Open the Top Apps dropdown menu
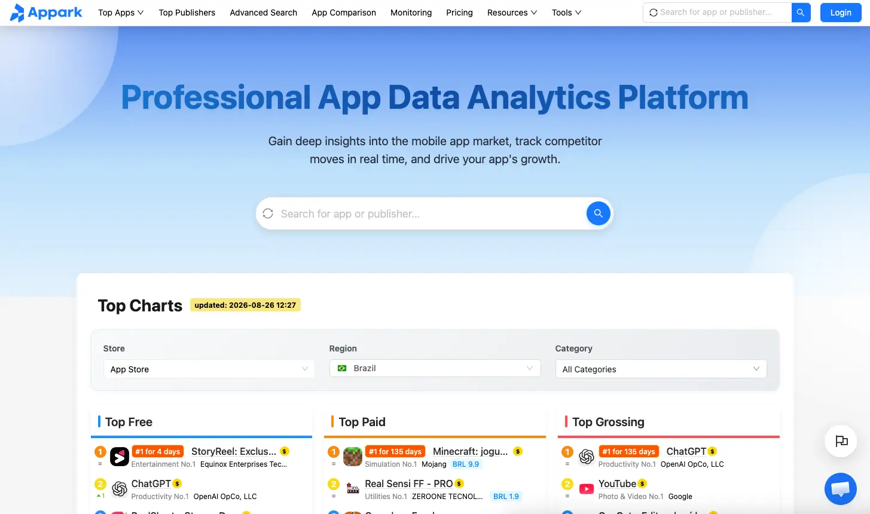 click(x=121, y=13)
